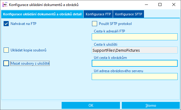Uncheck the Nahrávat na FTP checkbox
This screenshot has width=181, height=110.
point(6,24)
